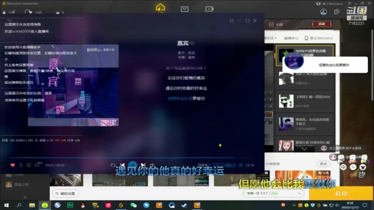374x210 pixels.
Task: Toggle loop playback mode icon
Action: (113, 165)
